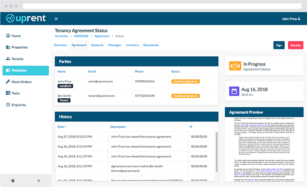
Task: Click phone number 07890123456
Action: click(145, 81)
